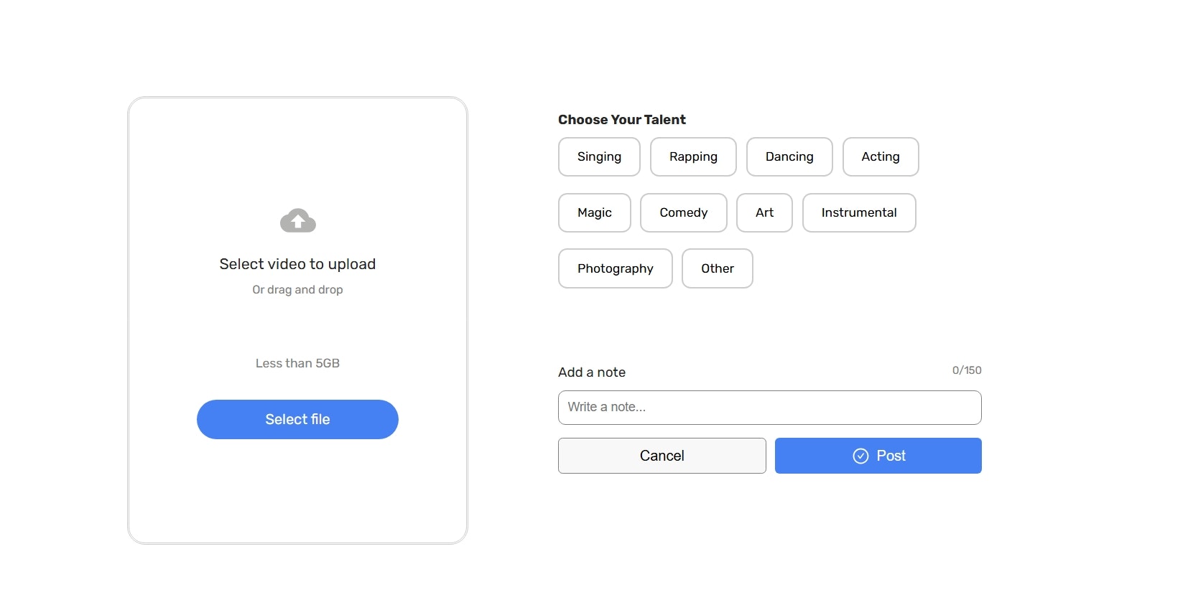This screenshot has height=610, width=1188.
Task: Choose Magic from talent options
Action: click(x=595, y=212)
